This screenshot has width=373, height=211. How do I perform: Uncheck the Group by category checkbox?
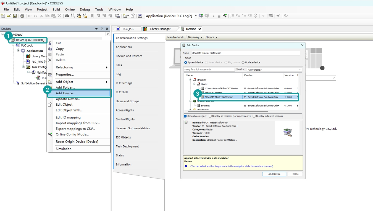pyautogui.click(x=185, y=116)
